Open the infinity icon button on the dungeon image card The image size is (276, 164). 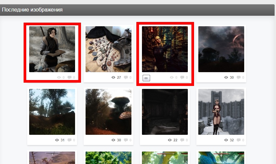pyautogui.click(x=146, y=78)
